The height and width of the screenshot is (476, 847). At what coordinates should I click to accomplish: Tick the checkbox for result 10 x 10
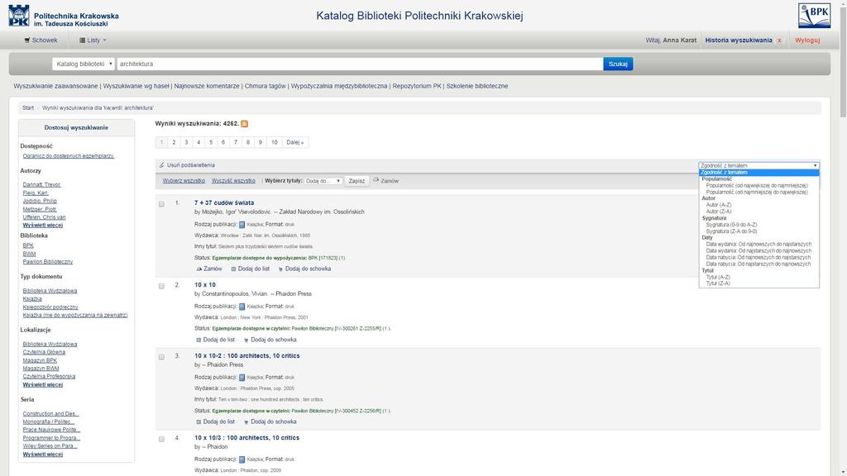click(161, 286)
